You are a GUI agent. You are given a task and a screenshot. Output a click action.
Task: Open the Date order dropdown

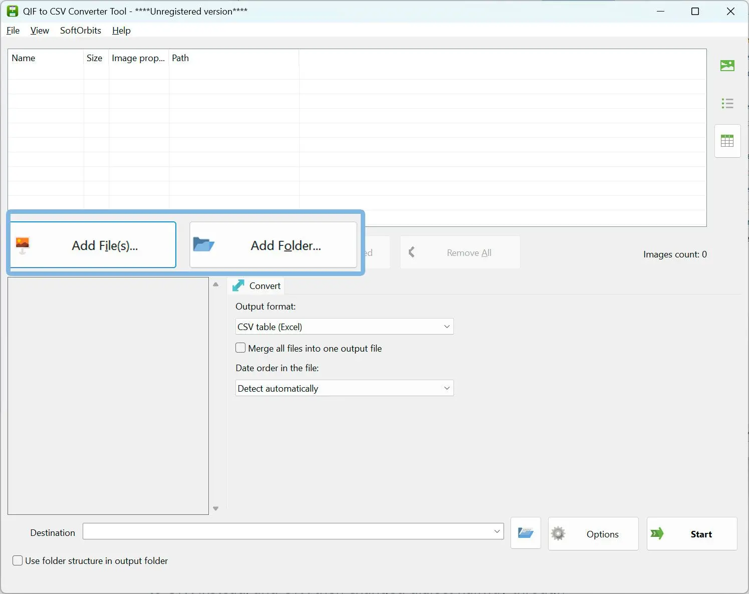(345, 388)
